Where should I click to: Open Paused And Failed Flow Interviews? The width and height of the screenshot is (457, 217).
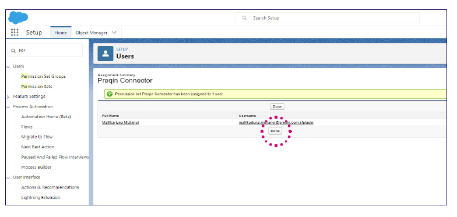click(55, 157)
